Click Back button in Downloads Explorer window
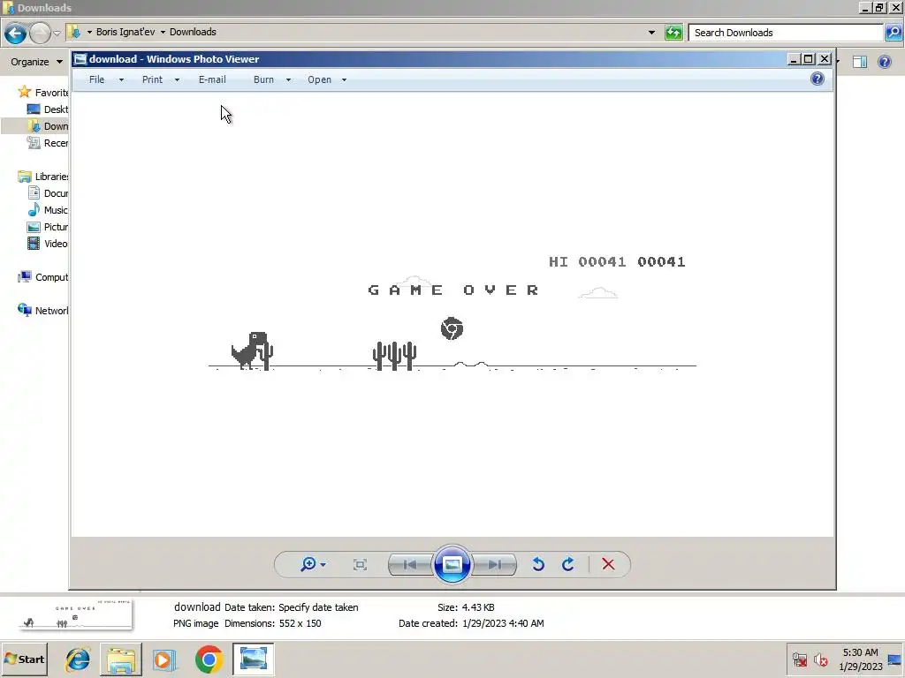Image resolution: width=905 pixels, height=678 pixels. tap(16, 33)
